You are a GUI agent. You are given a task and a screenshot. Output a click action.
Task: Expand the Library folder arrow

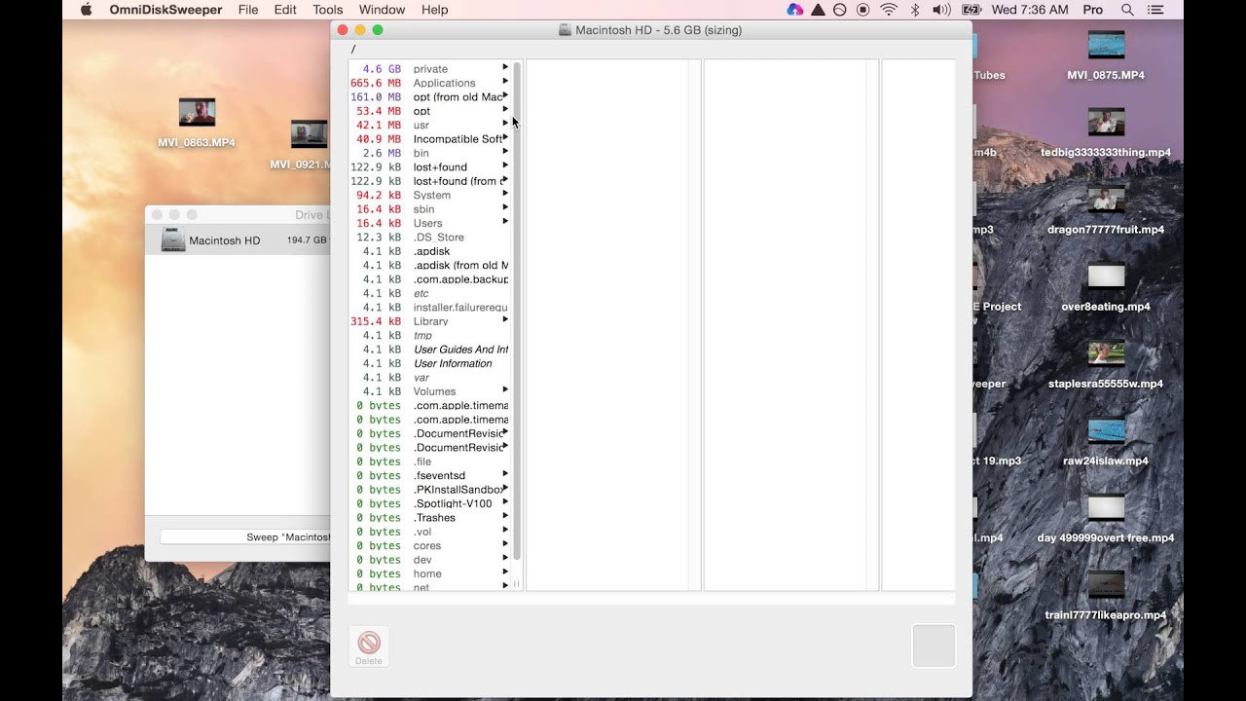pyautogui.click(x=505, y=319)
